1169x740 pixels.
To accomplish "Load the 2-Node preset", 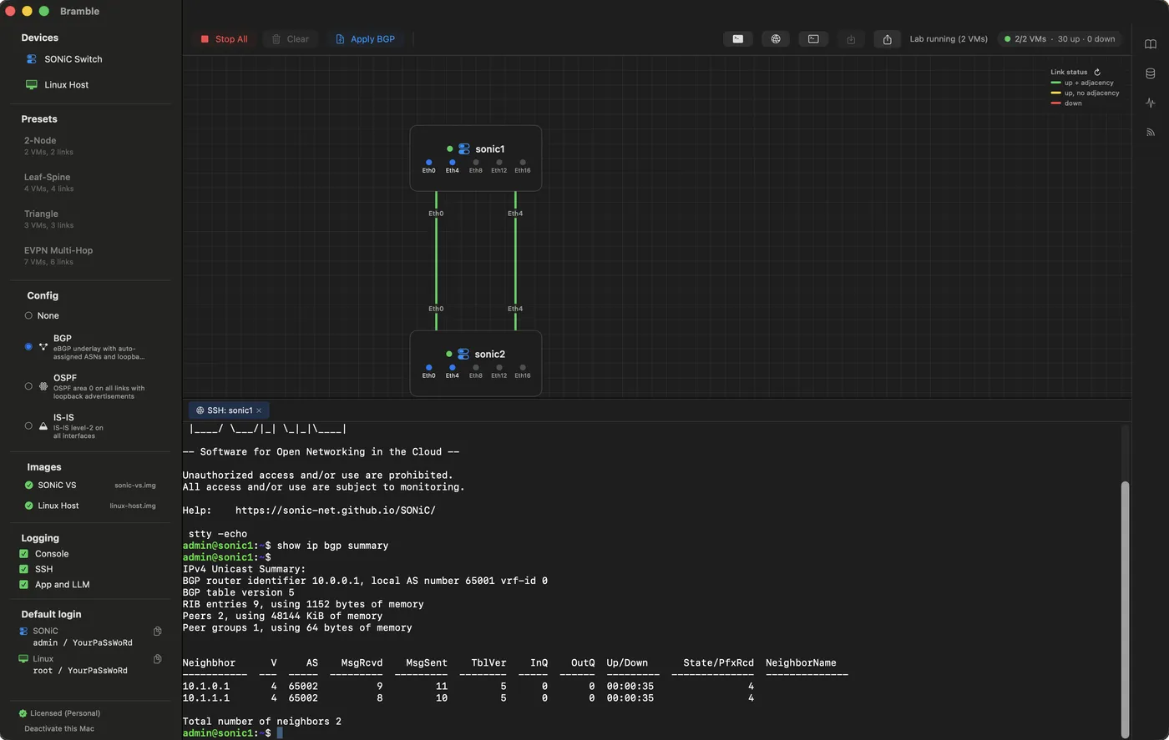I will 48,146.
